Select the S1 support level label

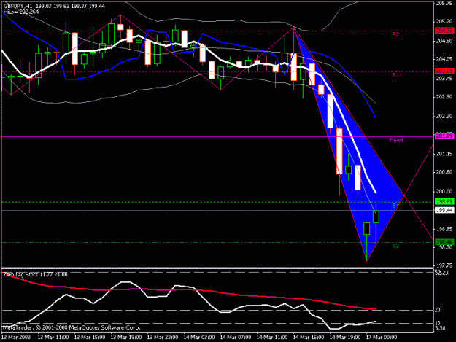coord(395,206)
